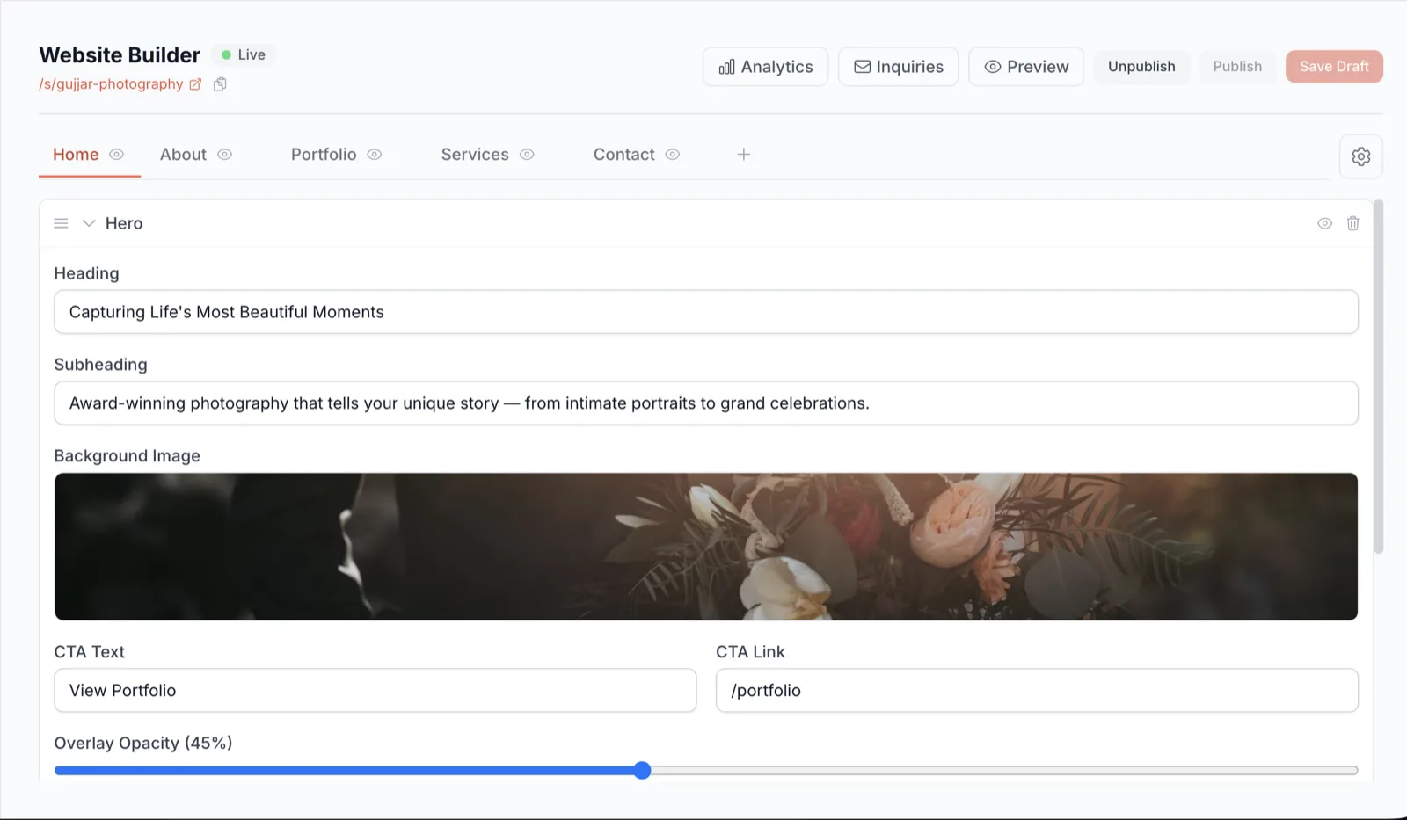Toggle the Hero section's visibility eye
This screenshot has height=820, width=1407.
click(x=1324, y=223)
